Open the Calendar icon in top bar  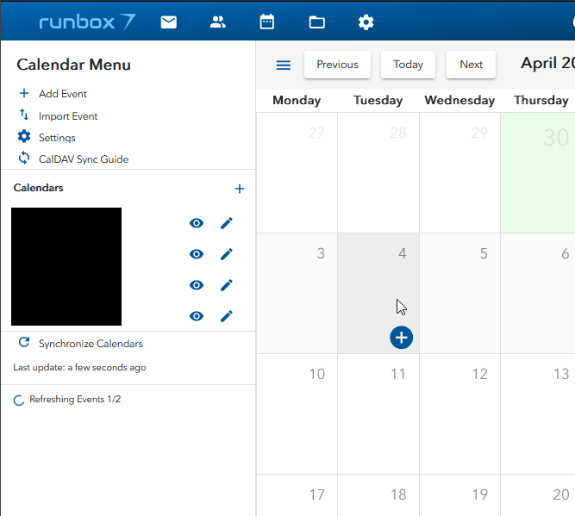pyautogui.click(x=267, y=22)
